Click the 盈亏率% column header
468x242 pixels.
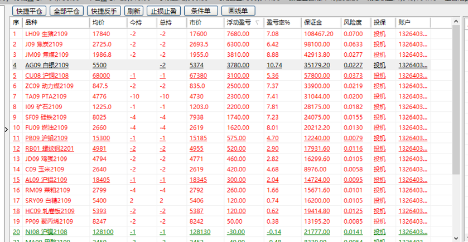(282, 23)
